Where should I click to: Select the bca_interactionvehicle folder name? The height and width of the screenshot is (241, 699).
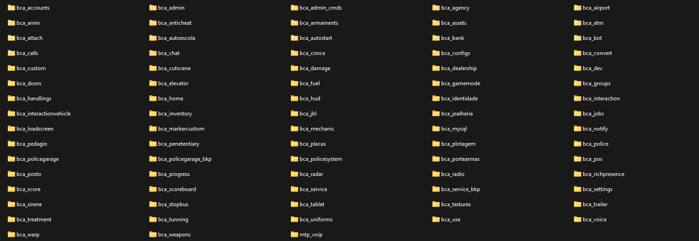pos(44,114)
